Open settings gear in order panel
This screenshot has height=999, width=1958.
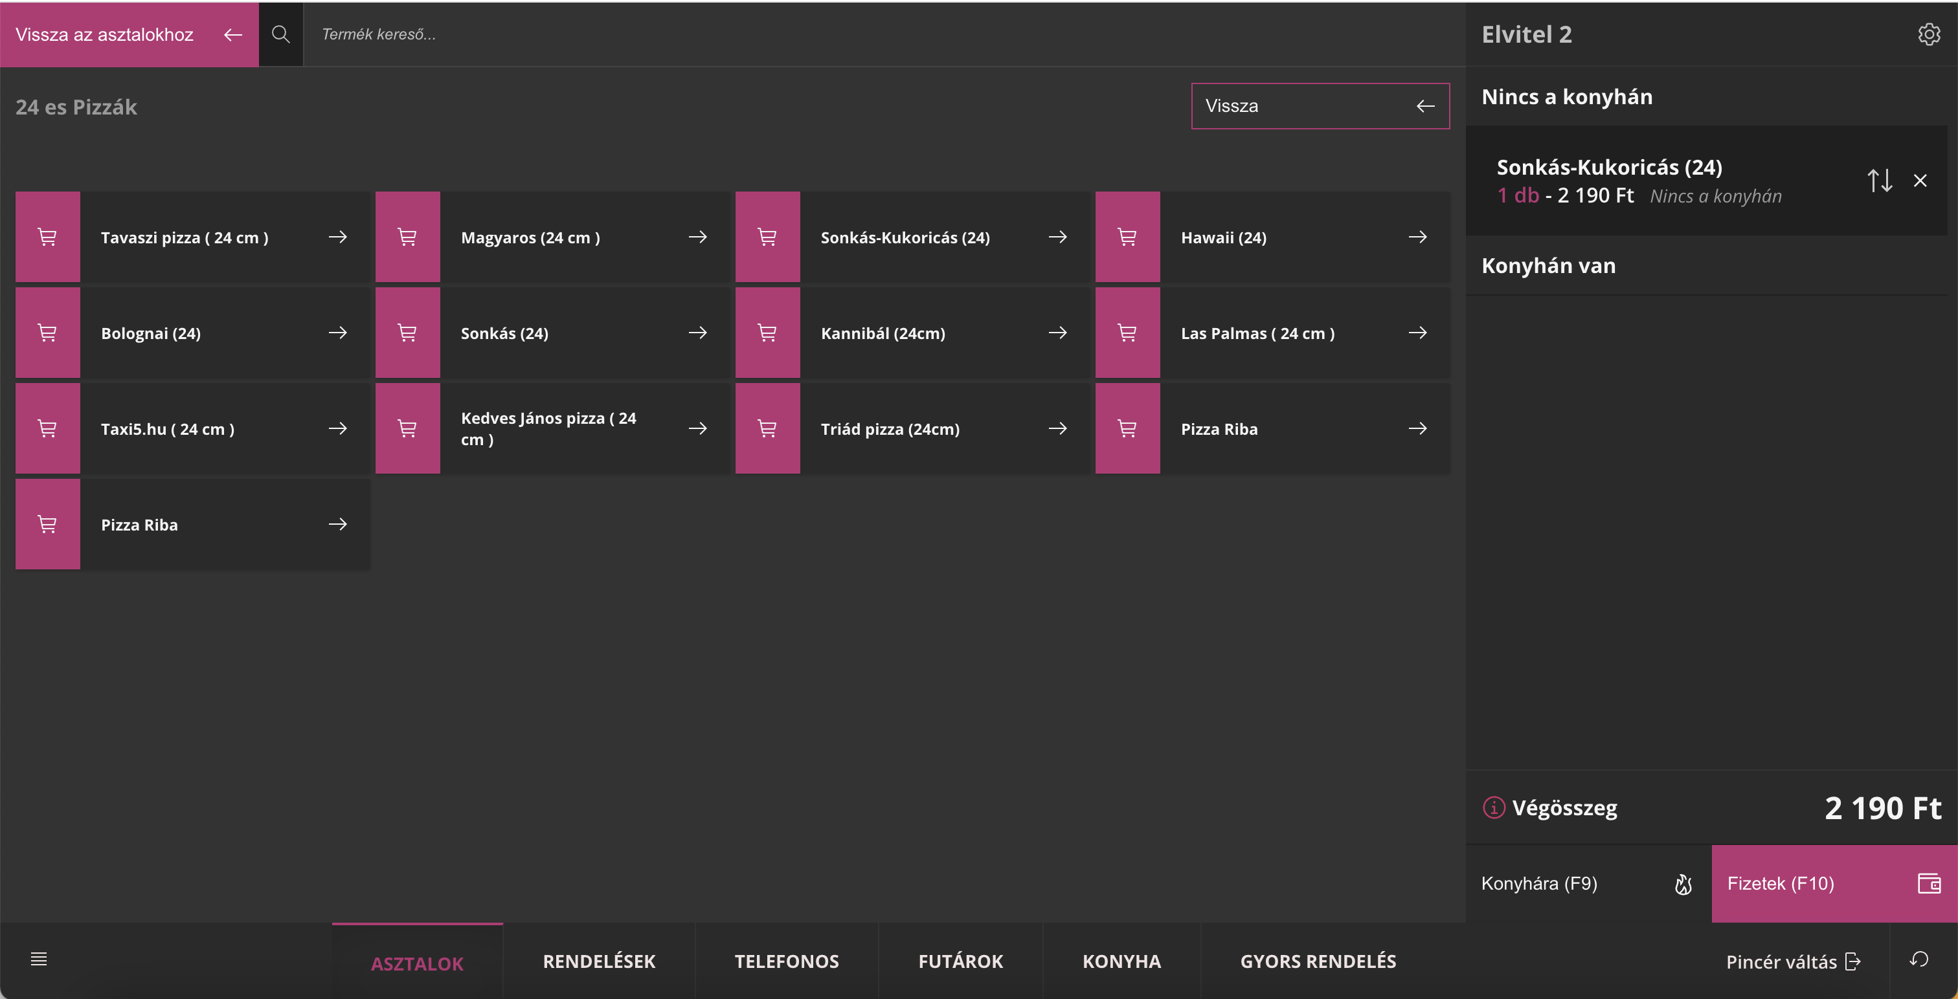(x=1928, y=34)
